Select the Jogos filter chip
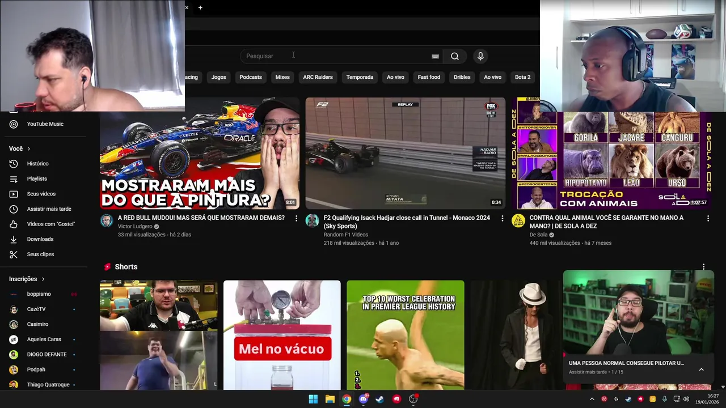726x408 pixels. pyautogui.click(x=218, y=77)
